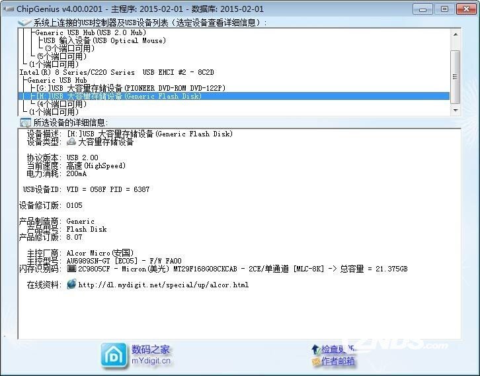Click the device list scroll-down arrow
Screen dimensions: 480x376
(x=456, y=110)
